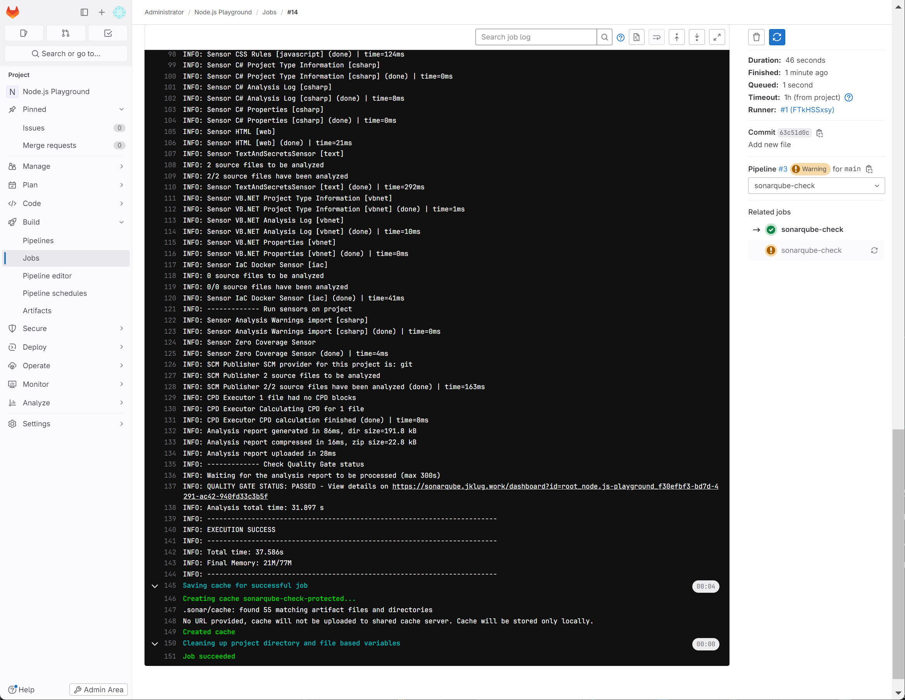Collapse the Cleaning up project section

[x=155, y=644]
